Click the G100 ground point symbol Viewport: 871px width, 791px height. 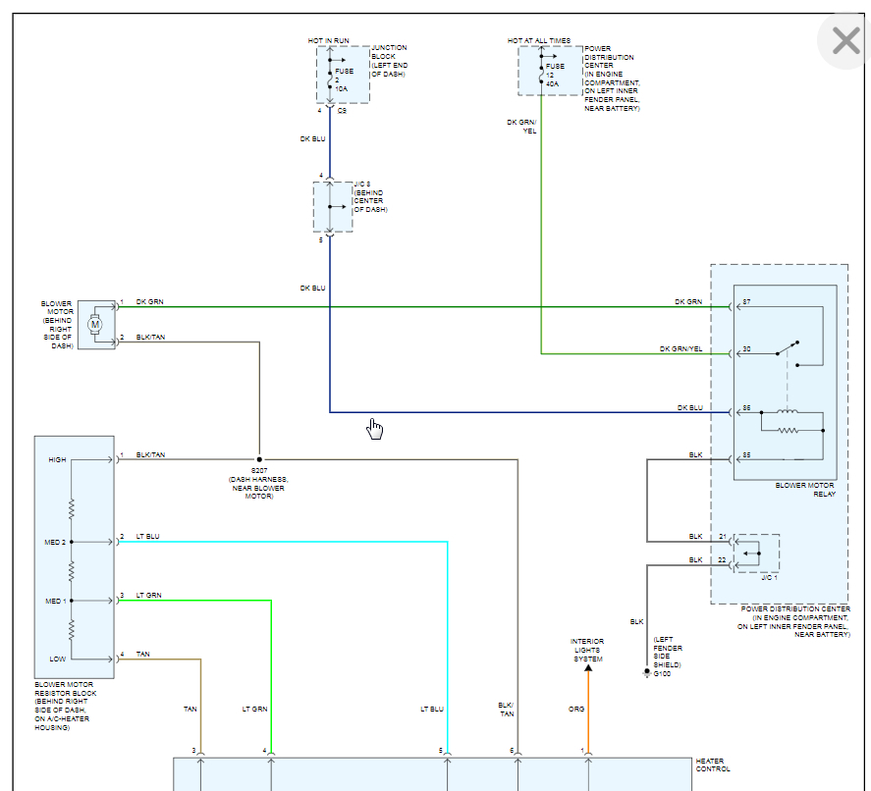[x=646, y=672]
